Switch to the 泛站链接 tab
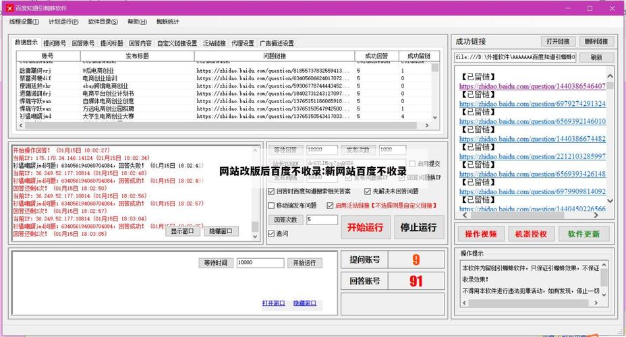Viewport: 626px width, 337px height. pos(214,43)
